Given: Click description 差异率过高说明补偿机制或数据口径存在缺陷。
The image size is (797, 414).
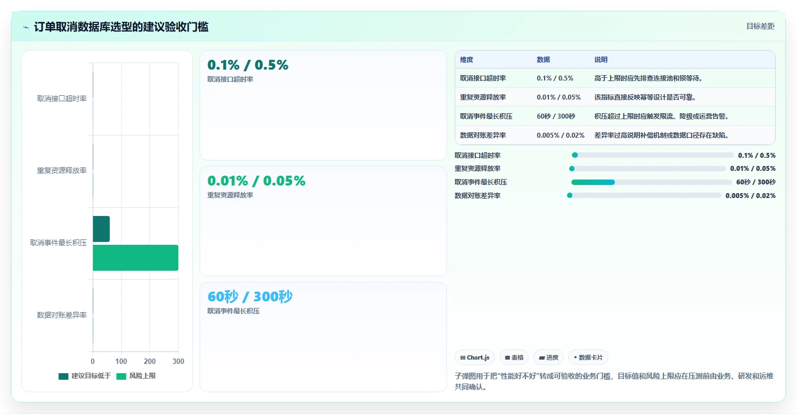Looking at the screenshot, I should pyautogui.click(x=662, y=135).
